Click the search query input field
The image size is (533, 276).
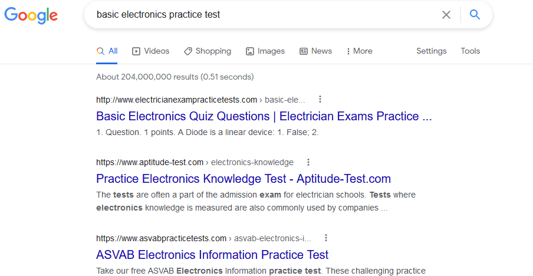click(x=265, y=15)
